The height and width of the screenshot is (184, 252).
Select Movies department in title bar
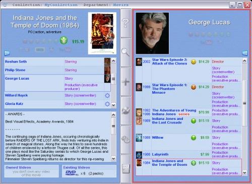coord(121,5)
